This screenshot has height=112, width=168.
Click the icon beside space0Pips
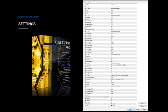click(85, 33)
